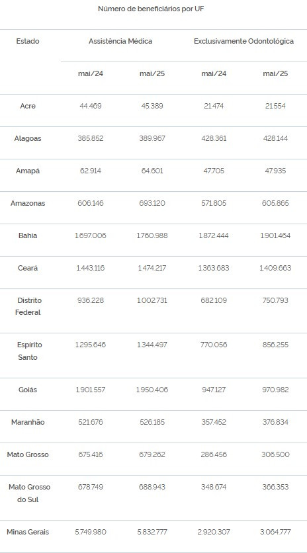
Task: Select the 'Maranhão' state name
Action: [28, 423]
